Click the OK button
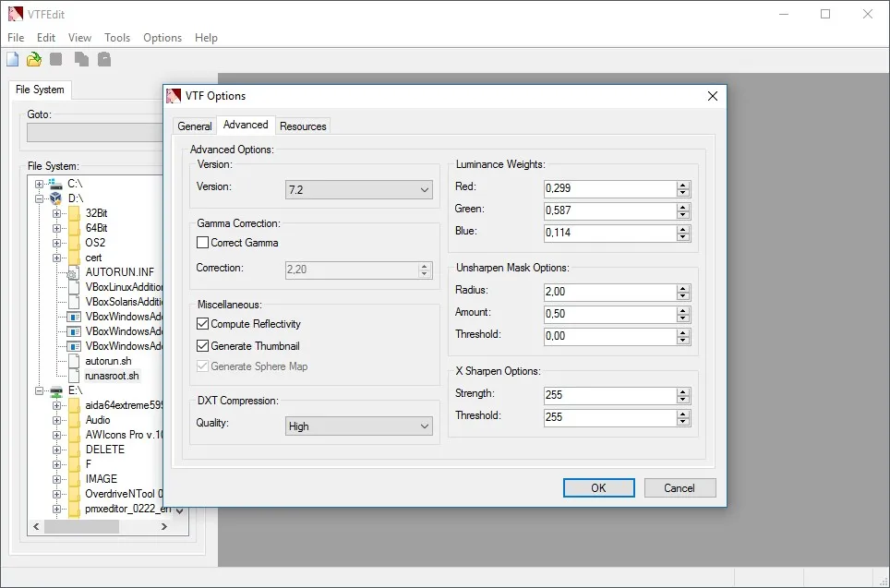890x588 pixels. [599, 488]
